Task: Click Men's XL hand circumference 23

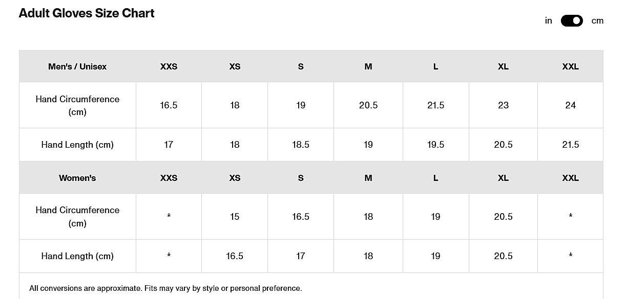Action: 503,105
